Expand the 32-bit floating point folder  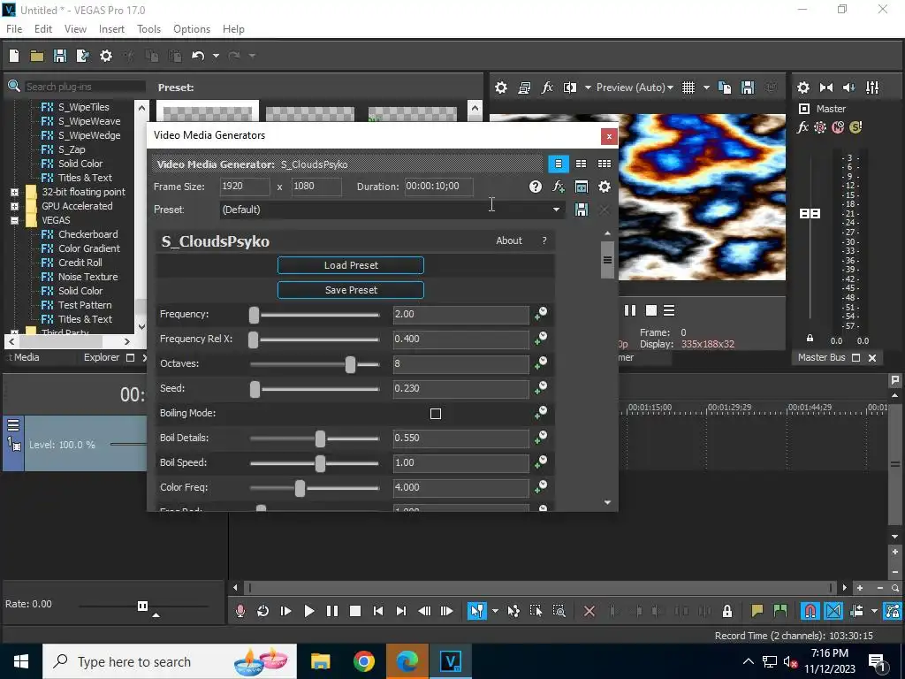click(x=14, y=192)
